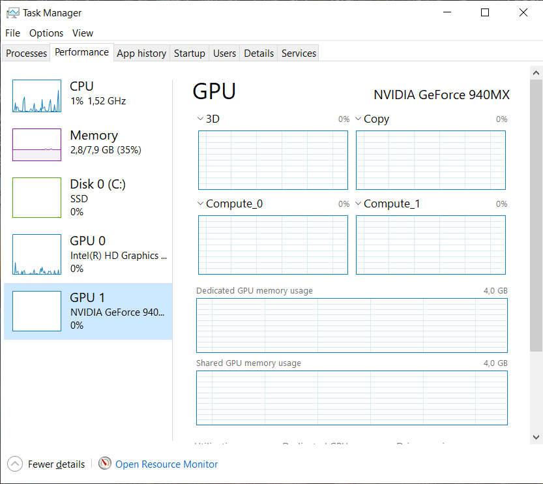Image resolution: width=543 pixels, height=484 pixels.
Task: Expand the Compute_1 engine dropdown
Action: point(359,204)
